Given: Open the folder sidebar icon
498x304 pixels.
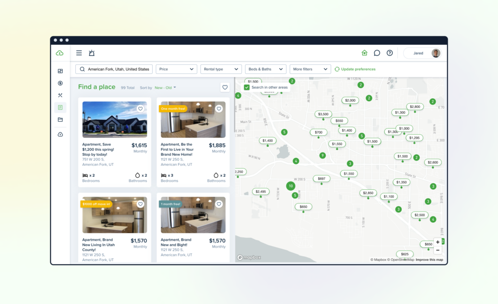Looking at the screenshot, I should (60, 120).
